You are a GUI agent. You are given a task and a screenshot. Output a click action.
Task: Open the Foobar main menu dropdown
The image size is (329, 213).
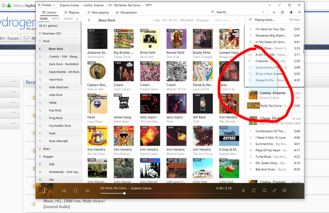coord(47,5)
